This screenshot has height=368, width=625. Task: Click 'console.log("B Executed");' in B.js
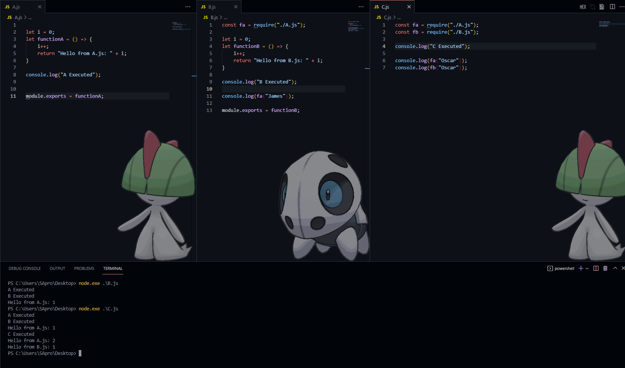pos(259,82)
